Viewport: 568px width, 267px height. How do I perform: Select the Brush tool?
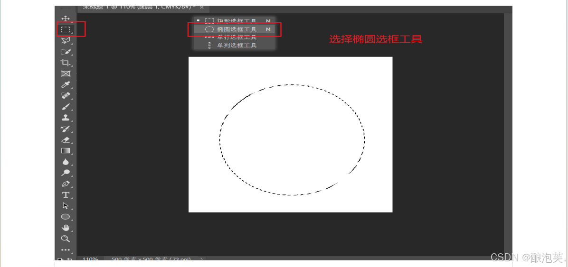point(65,107)
